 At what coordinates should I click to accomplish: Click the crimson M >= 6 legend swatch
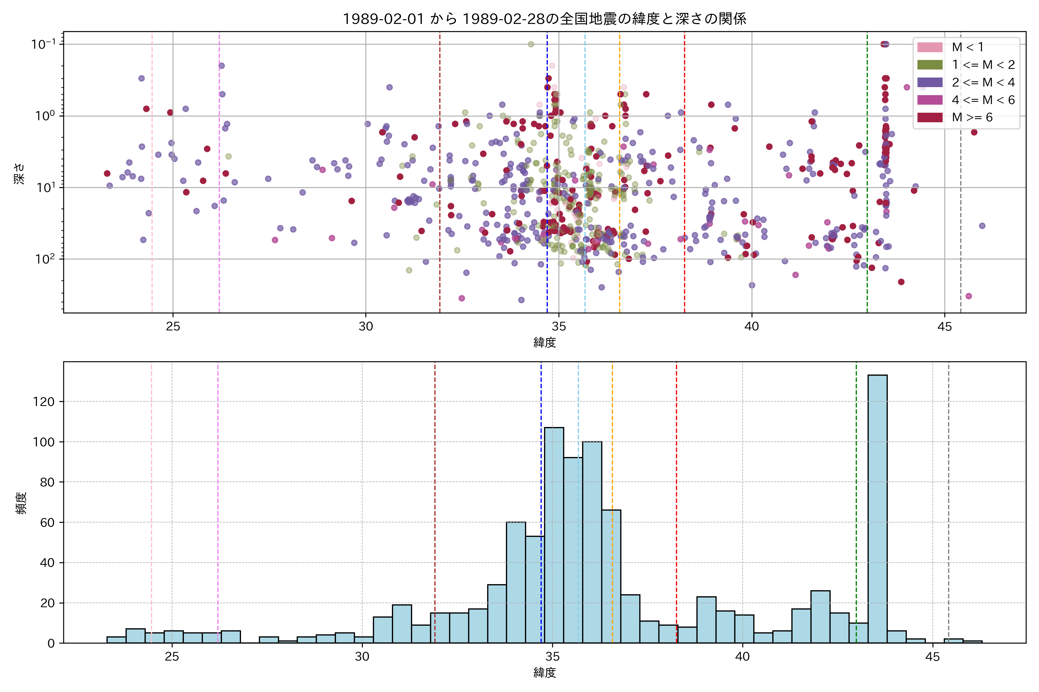click(929, 117)
